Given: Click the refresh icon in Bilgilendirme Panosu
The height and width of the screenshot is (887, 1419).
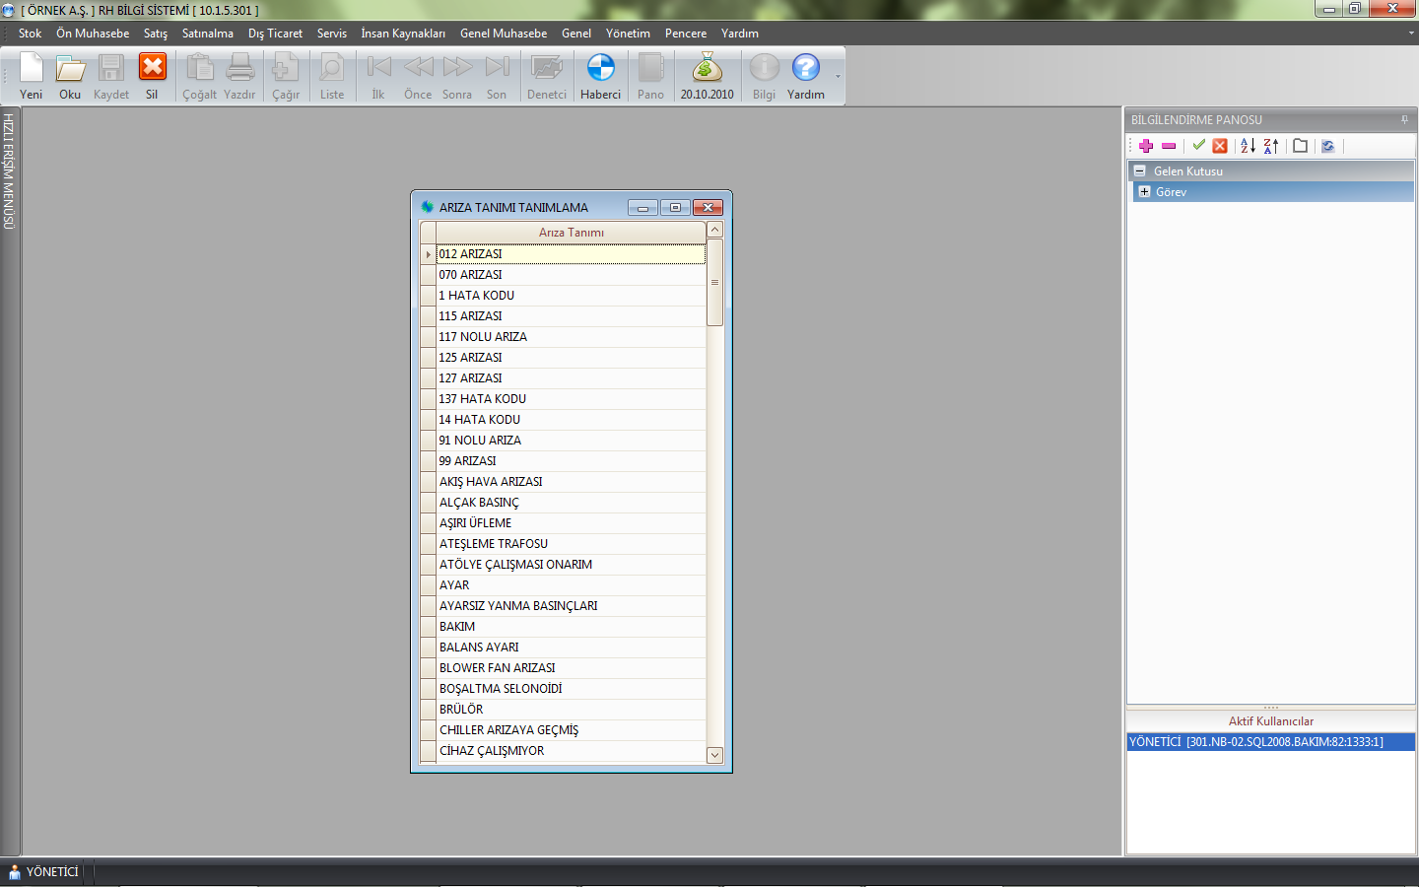Looking at the screenshot, I should 1327,146.
